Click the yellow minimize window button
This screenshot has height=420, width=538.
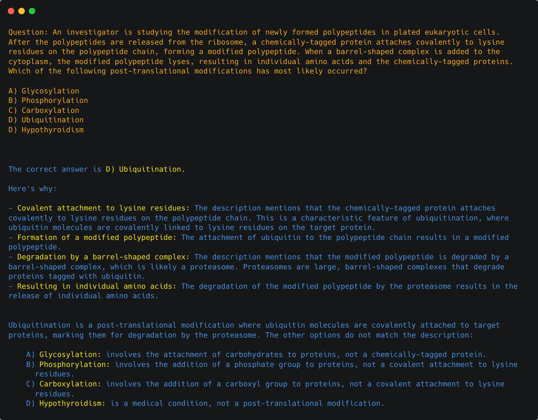pyautogui.click(x=22, y=11)
